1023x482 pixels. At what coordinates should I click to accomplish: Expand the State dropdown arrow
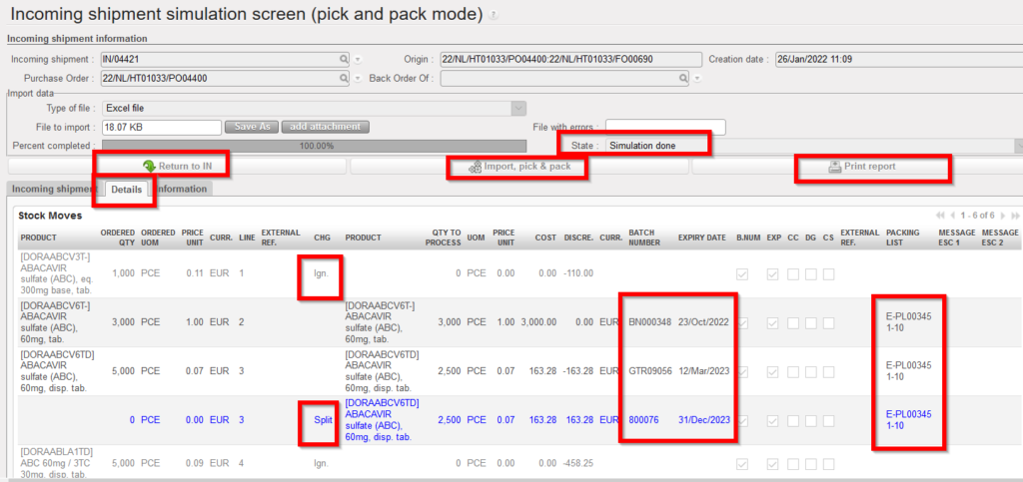pyautogui.click(x=1018, y=146)
